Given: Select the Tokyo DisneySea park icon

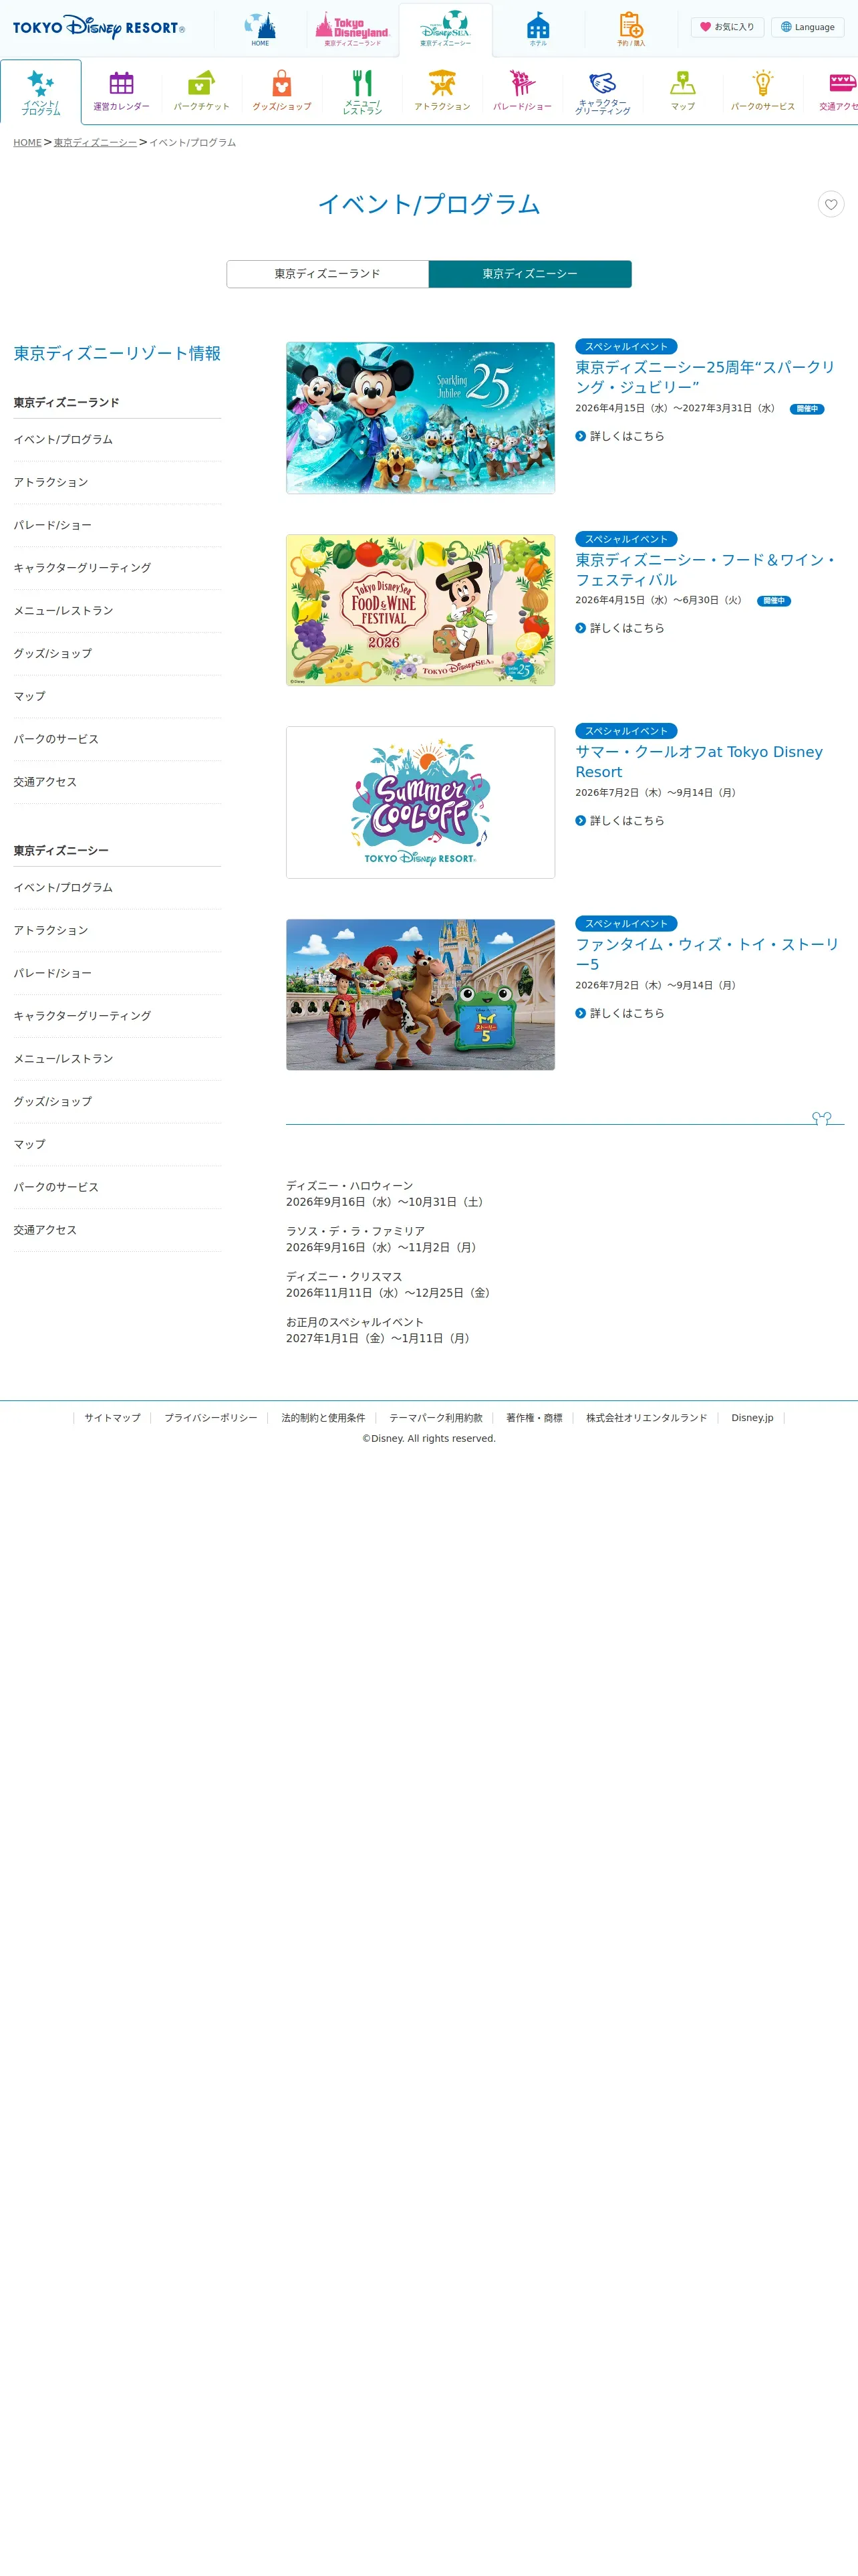Looking at the screenshot, I should [x=446, y=30].
